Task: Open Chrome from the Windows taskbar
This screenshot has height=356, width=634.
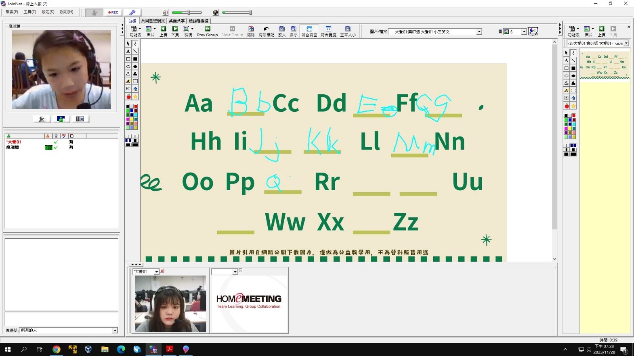Action: tap(56, 350)
